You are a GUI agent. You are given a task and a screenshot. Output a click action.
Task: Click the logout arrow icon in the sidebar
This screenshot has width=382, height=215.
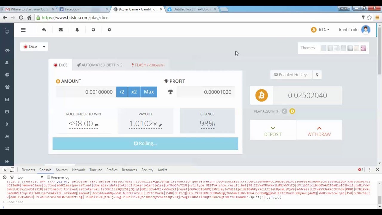click(x=7, y=161)
